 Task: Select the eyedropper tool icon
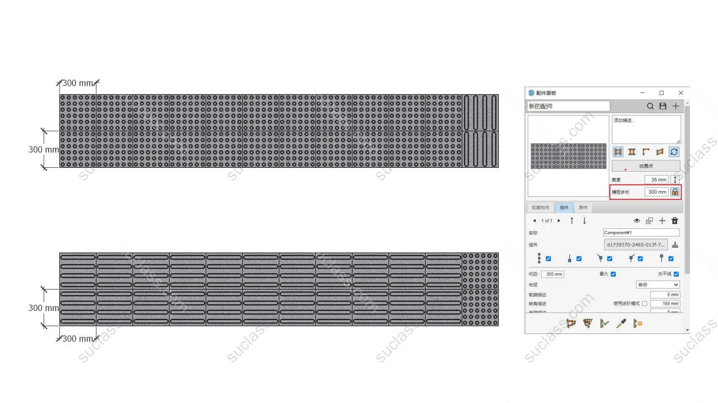pos(621,323)
